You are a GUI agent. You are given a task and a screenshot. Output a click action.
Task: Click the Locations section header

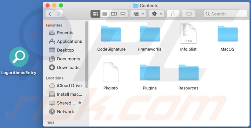point(54,78)
